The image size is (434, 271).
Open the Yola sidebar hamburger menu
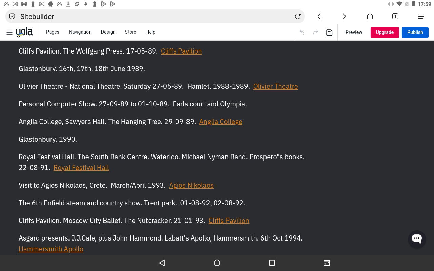9,32
